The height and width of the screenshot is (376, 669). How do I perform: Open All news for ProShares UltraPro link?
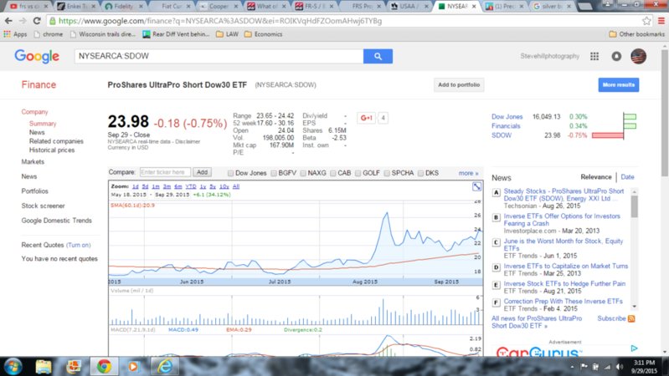pos(537,322)
